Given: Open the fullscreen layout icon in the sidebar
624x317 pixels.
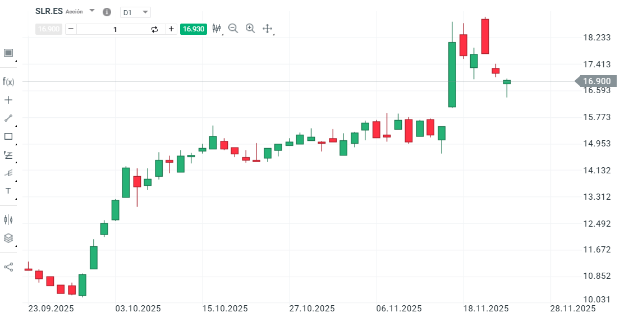Looking at the screenshot, I should coord(8,53).
